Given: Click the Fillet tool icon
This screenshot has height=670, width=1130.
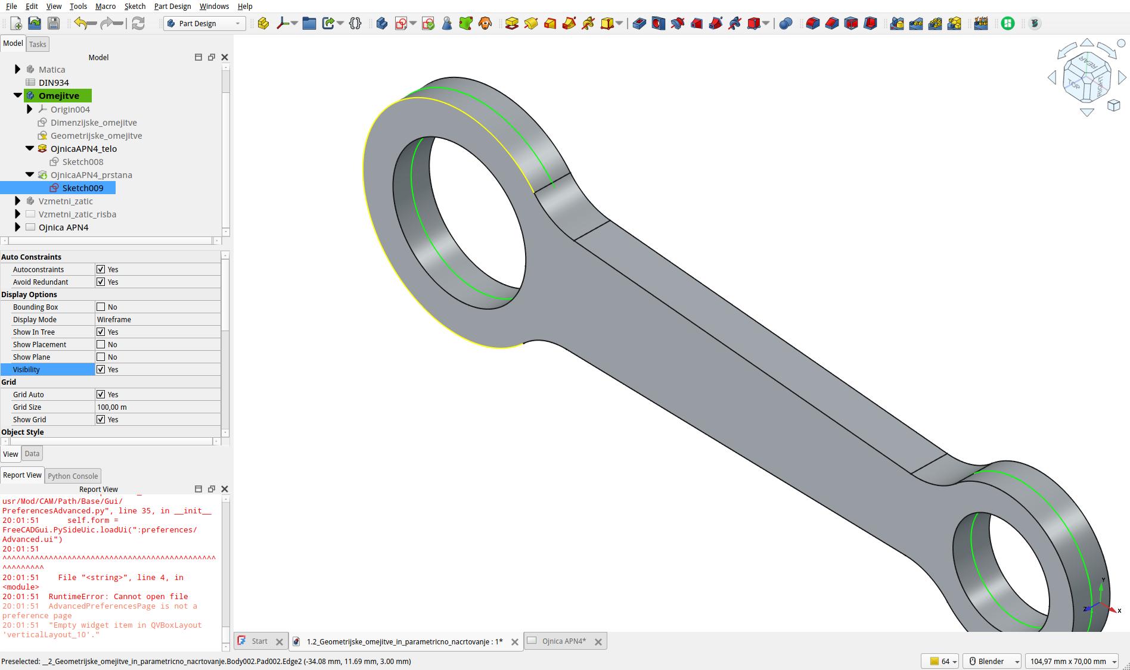Looking at the screenshot, I should point(812,24).
